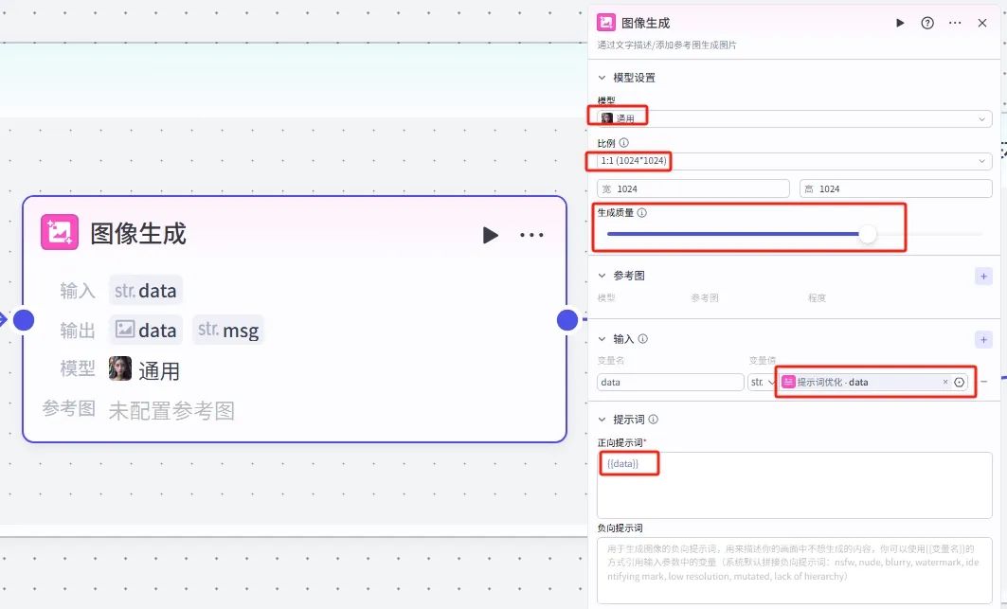This screenshot has height=609, width=1007.
Task: Click the 生成质量 slider handle
Action: (x=868, y=235)
